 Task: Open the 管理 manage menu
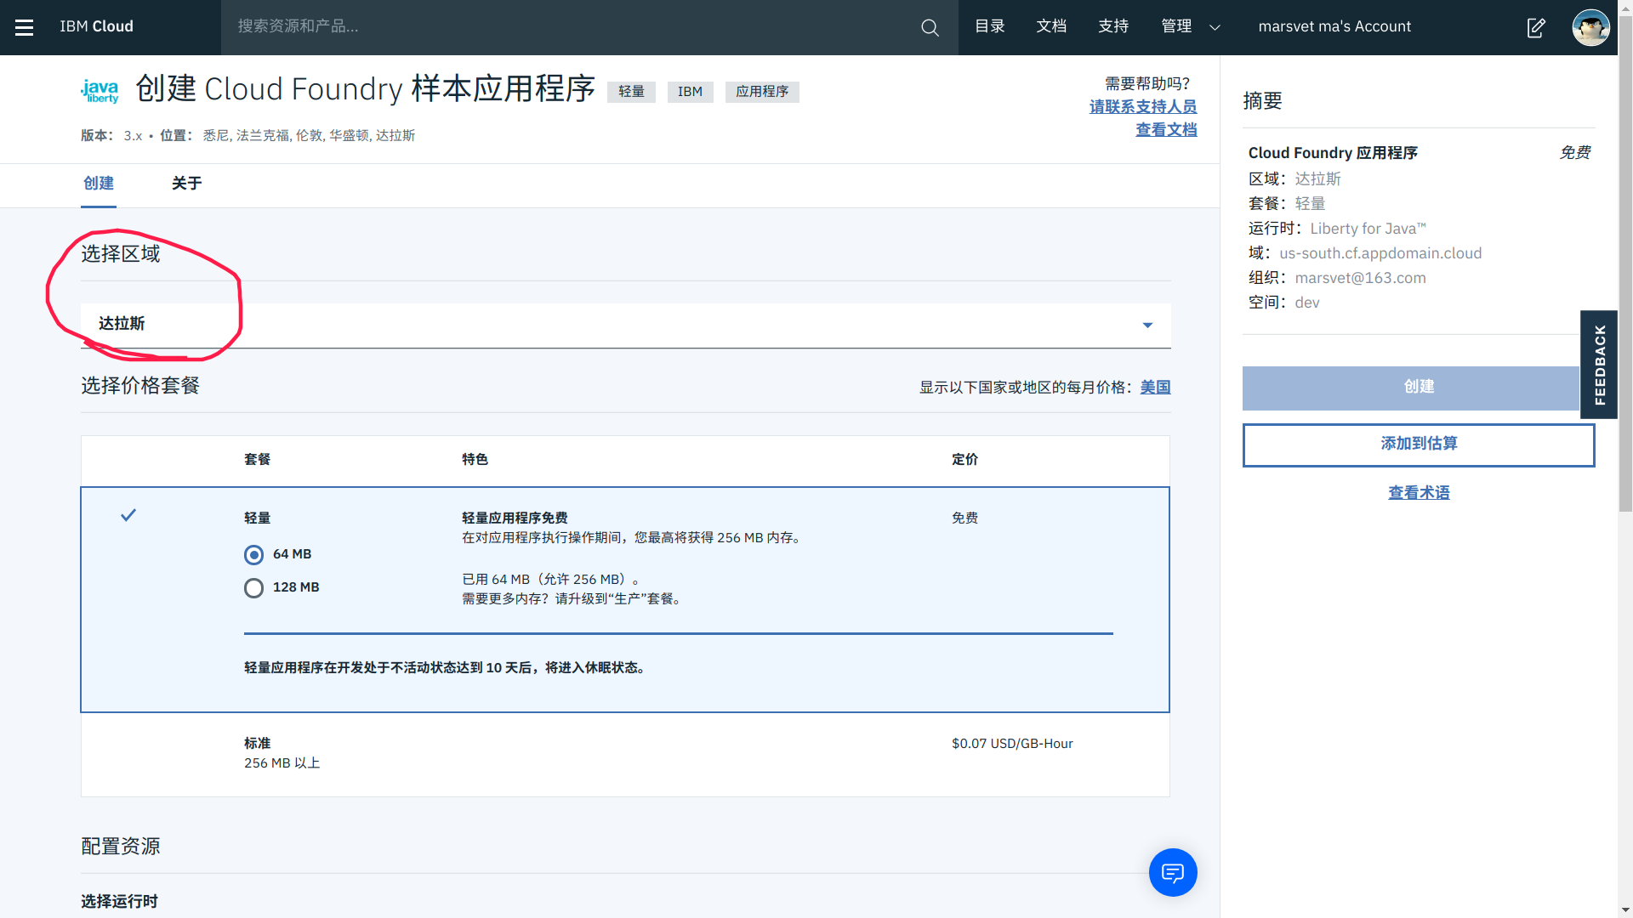(x=1176, y=27)
